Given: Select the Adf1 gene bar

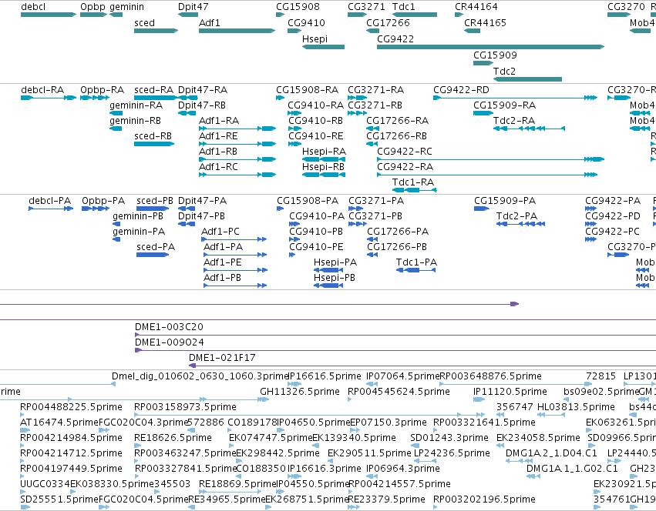Looking at the screenshot, I should [x=237, y=31].
